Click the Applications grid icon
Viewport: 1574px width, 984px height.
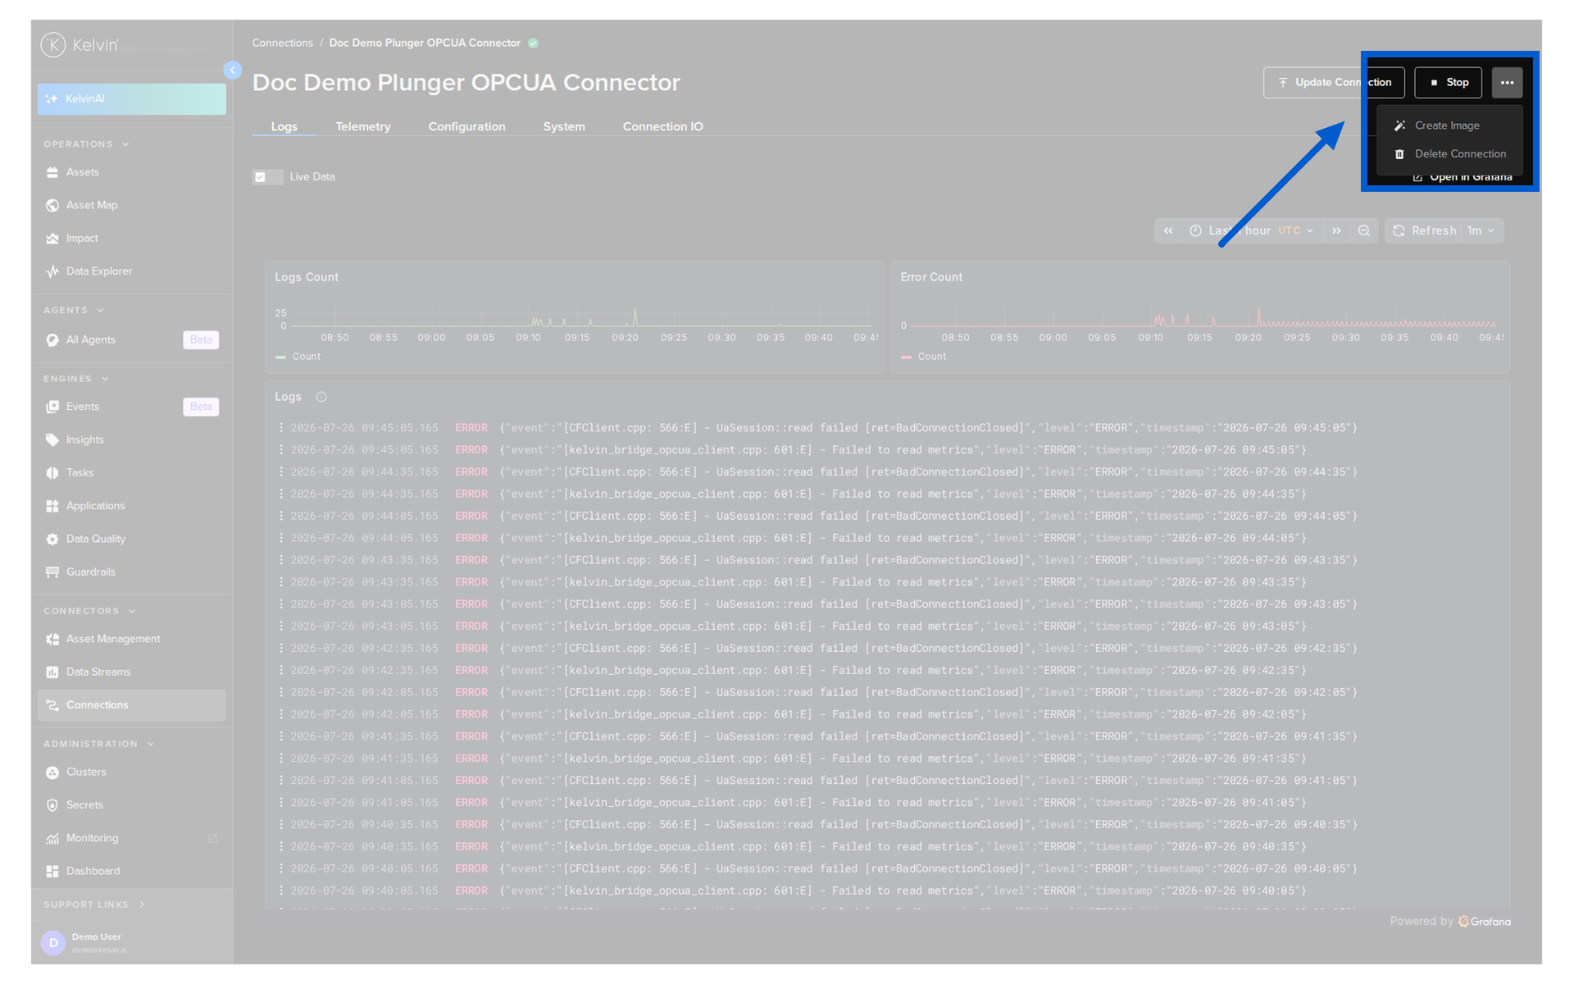coord(52,506)
